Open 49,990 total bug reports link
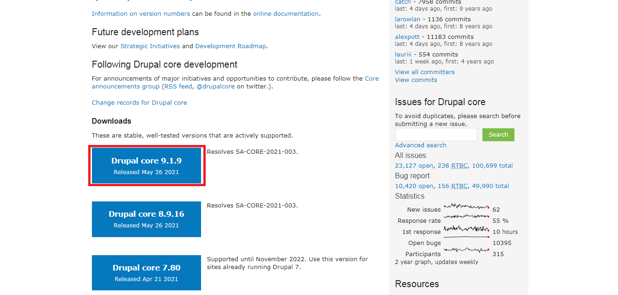 tap(490, 186)
